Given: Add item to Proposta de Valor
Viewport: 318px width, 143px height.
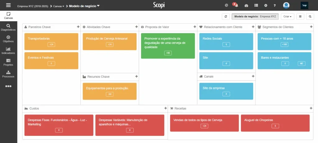Looking at the screenshot, I should (x=195, y=27).
